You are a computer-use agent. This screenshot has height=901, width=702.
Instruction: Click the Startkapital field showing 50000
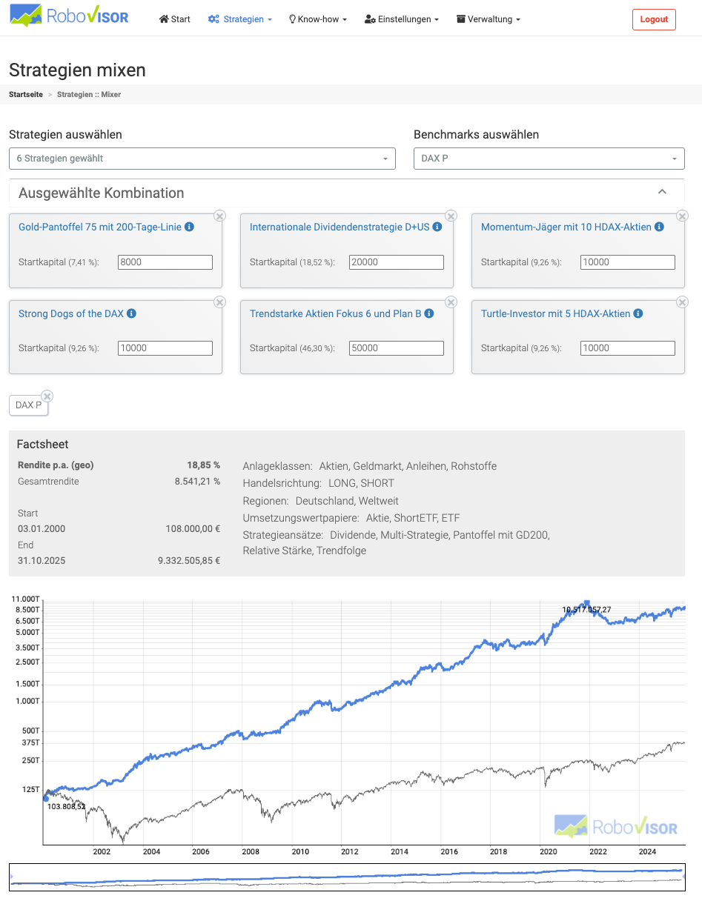point(396,348)
